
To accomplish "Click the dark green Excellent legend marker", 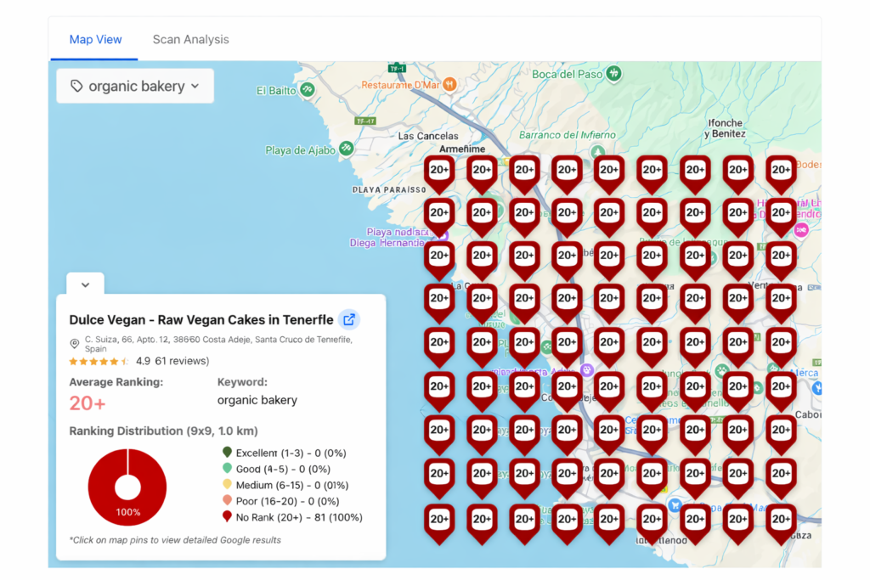I will [x=227, y=453].
